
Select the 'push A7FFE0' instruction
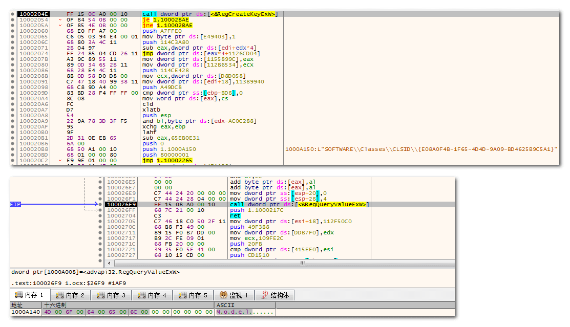point(162,31)
